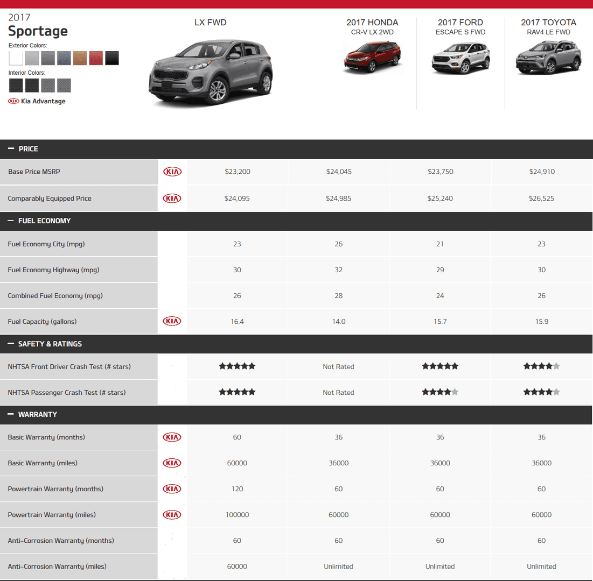
Task: Click the Sportage fuel capacity "16.4"
Action: (238, 322)
